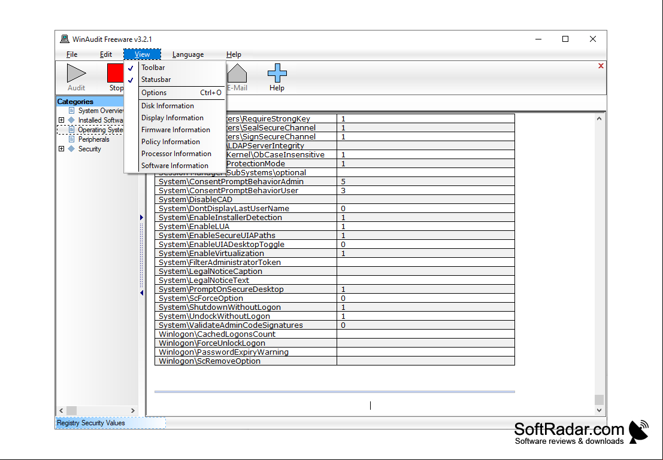Click the vertical scrollbar thumb

(599, 400)
